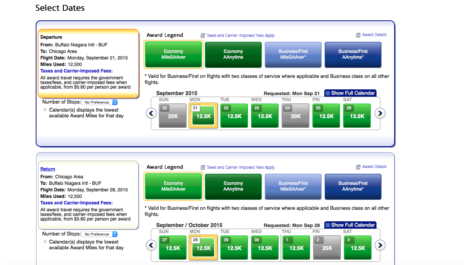Go to previous week in departure calendar
Screen dimensions: 464x265
[151, 113]
